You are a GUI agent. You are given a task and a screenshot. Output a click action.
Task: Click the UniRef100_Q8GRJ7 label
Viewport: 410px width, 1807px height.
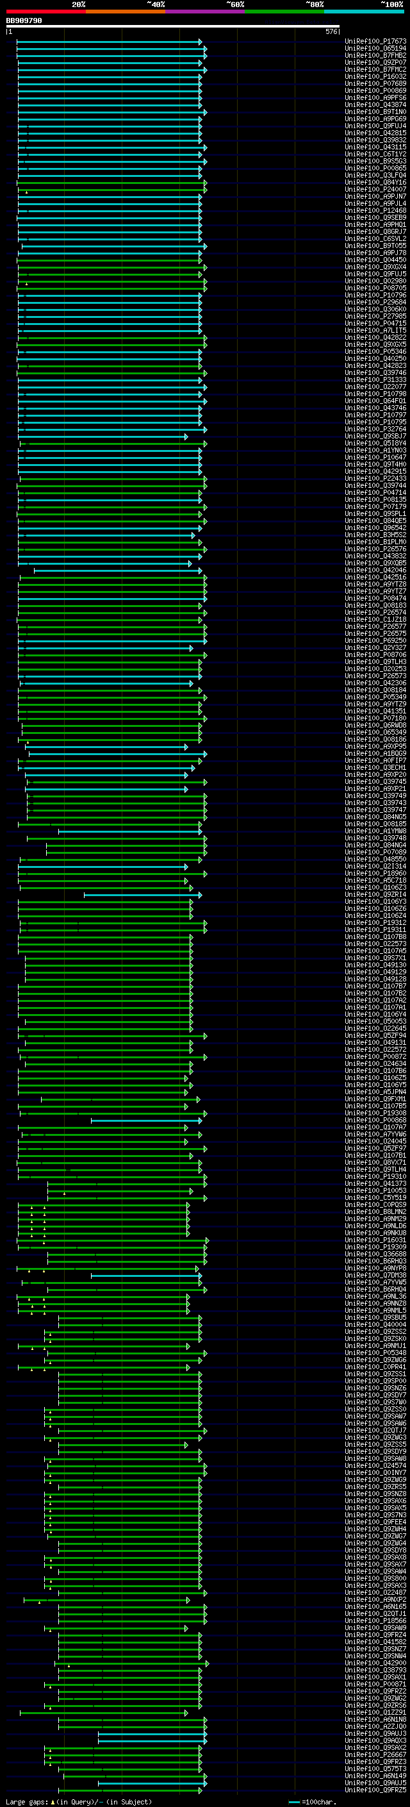[x=375, y=232]
